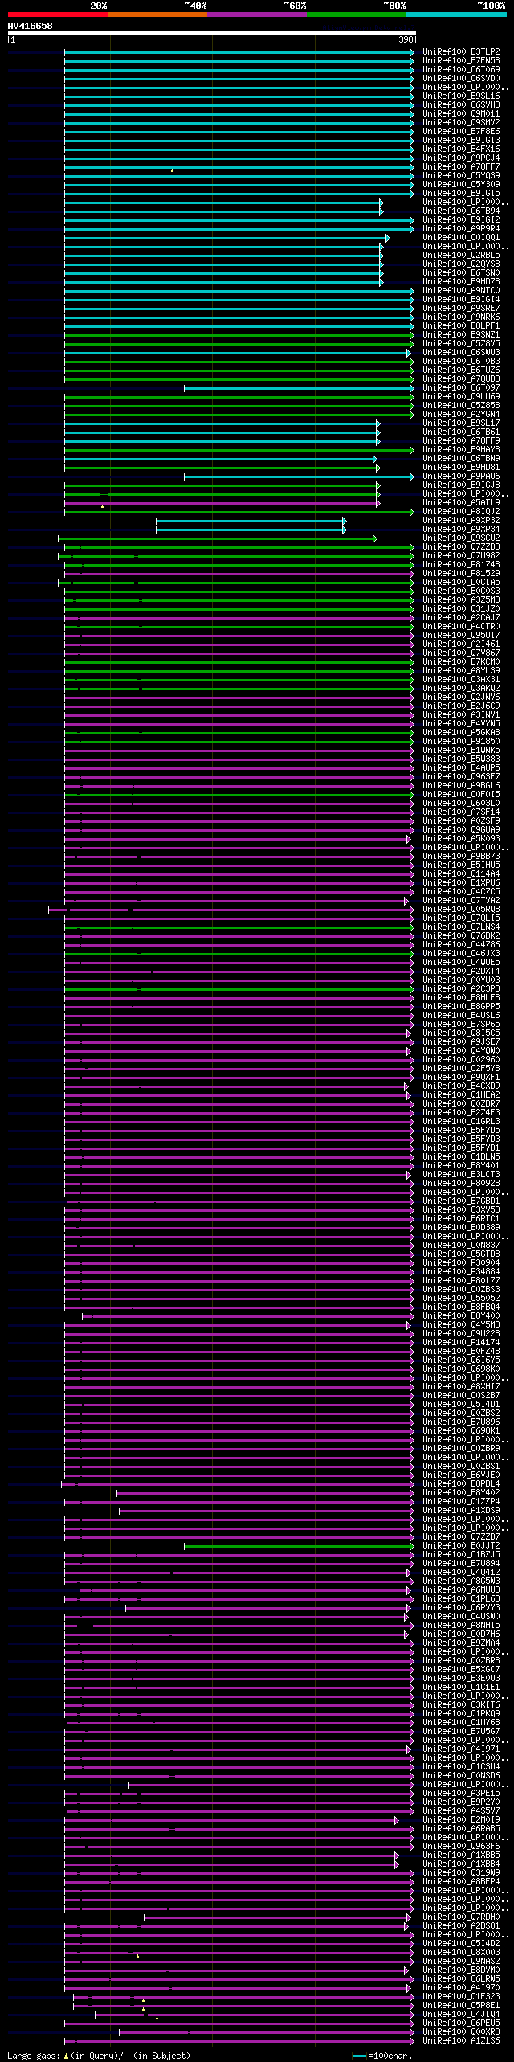The image size is (514, 2062).
Task: Select hit UniRef100_B7U5G7
Action: [461, 1732]
